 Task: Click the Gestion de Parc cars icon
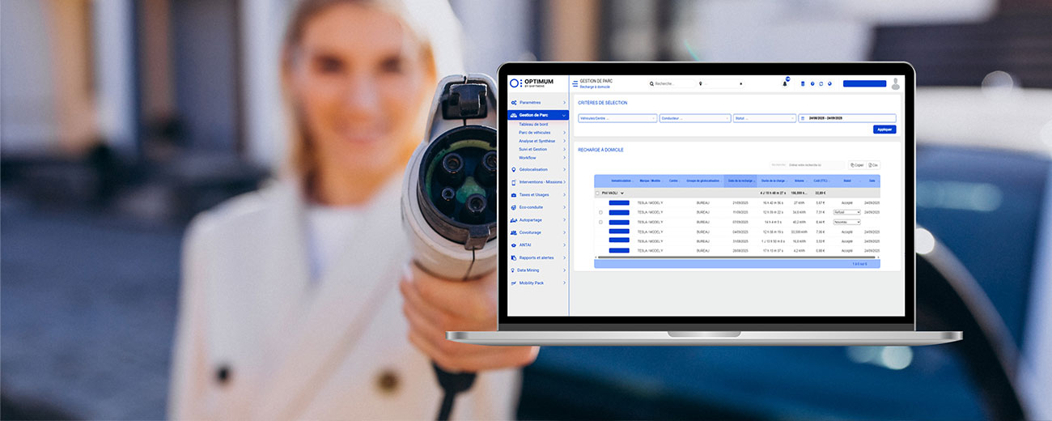(514, 115)
